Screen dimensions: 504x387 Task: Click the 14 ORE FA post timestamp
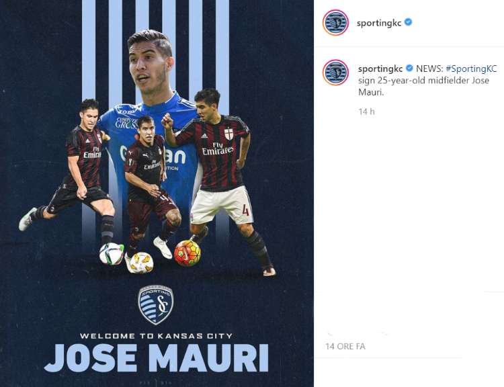345,346
